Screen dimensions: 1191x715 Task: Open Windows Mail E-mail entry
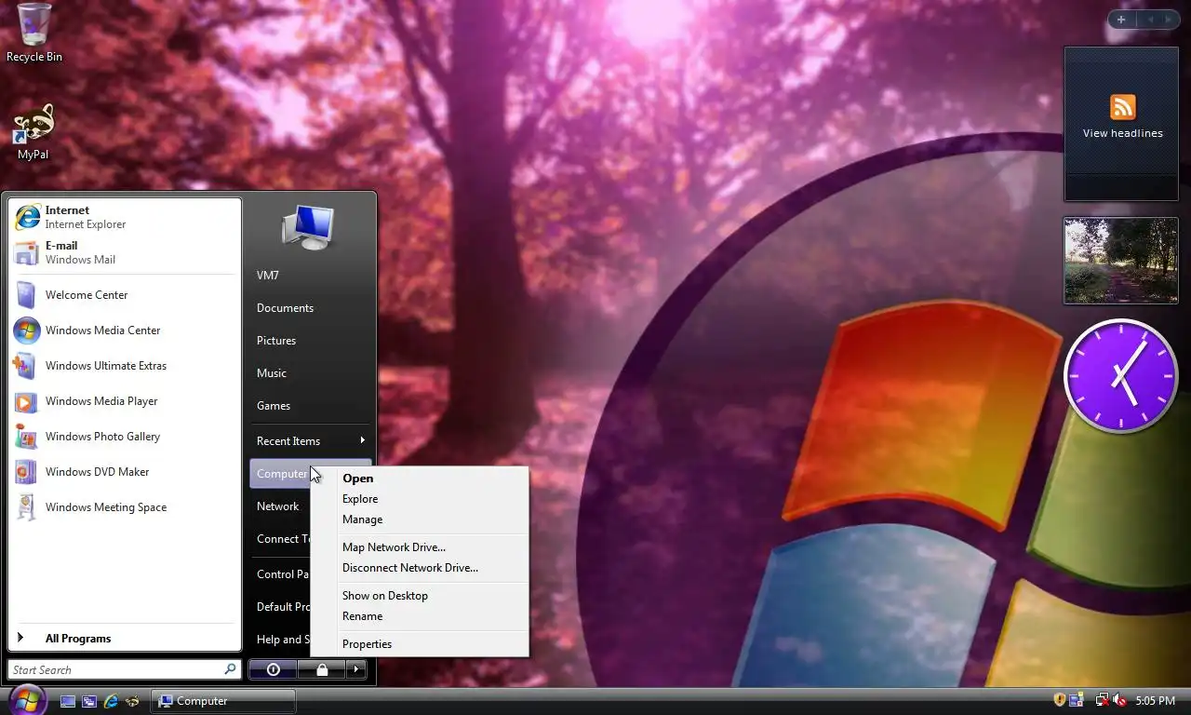pos(124,252)
